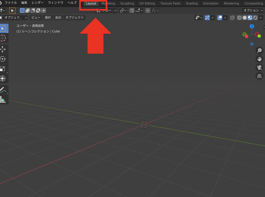Switch to Wireframe viewport shading

click(x=239, y=18)
